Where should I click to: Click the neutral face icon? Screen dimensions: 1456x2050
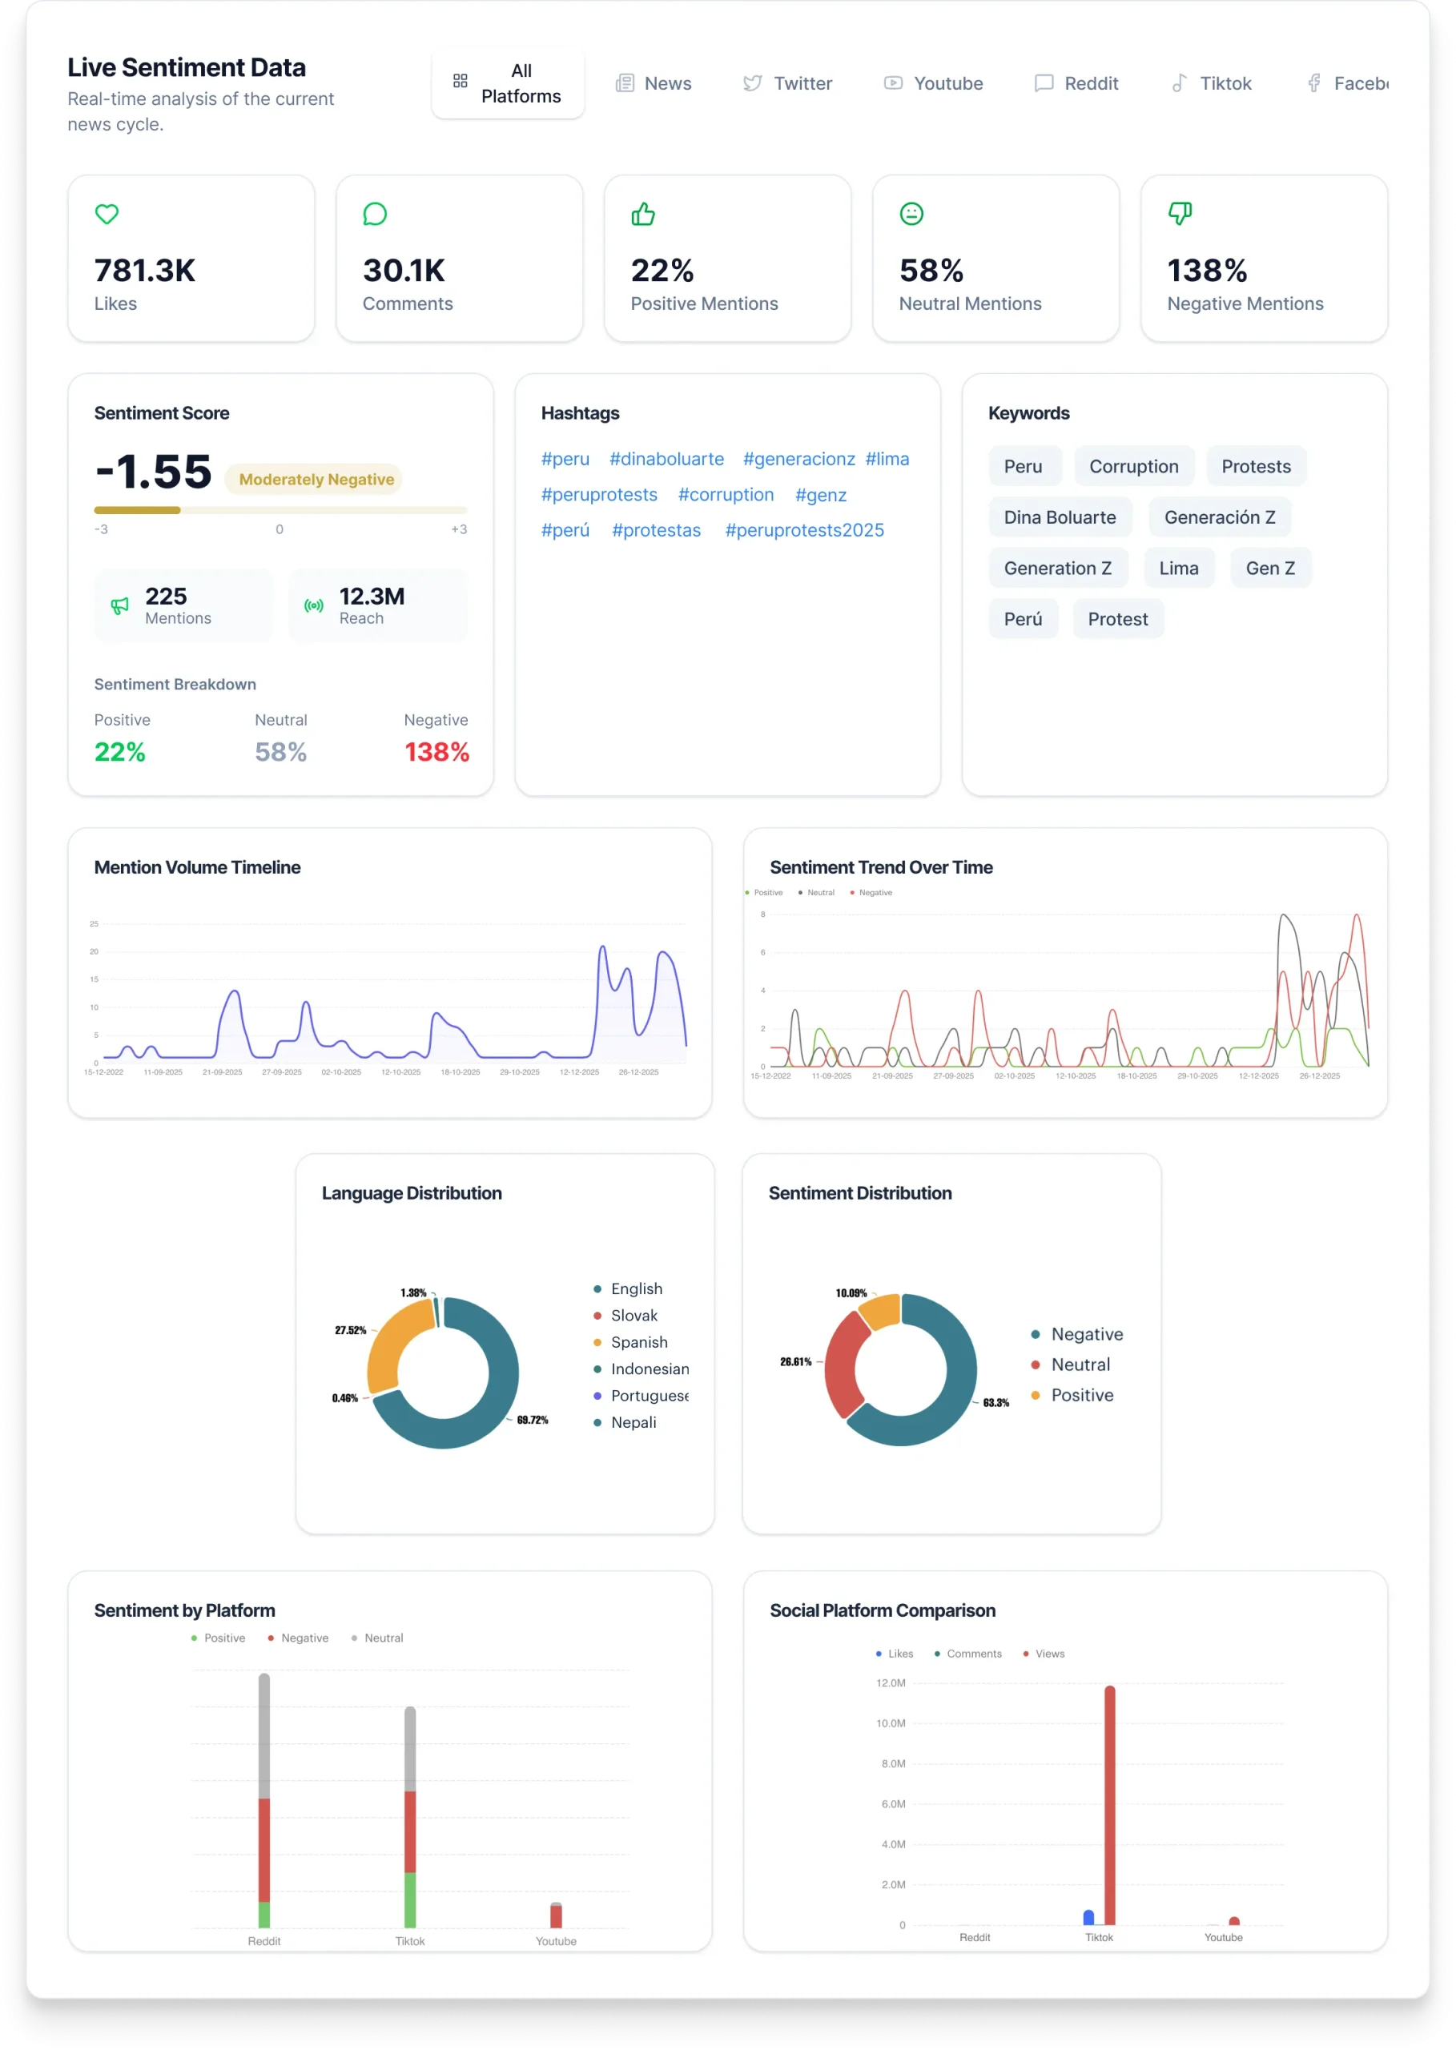click(x=911, y=215)
